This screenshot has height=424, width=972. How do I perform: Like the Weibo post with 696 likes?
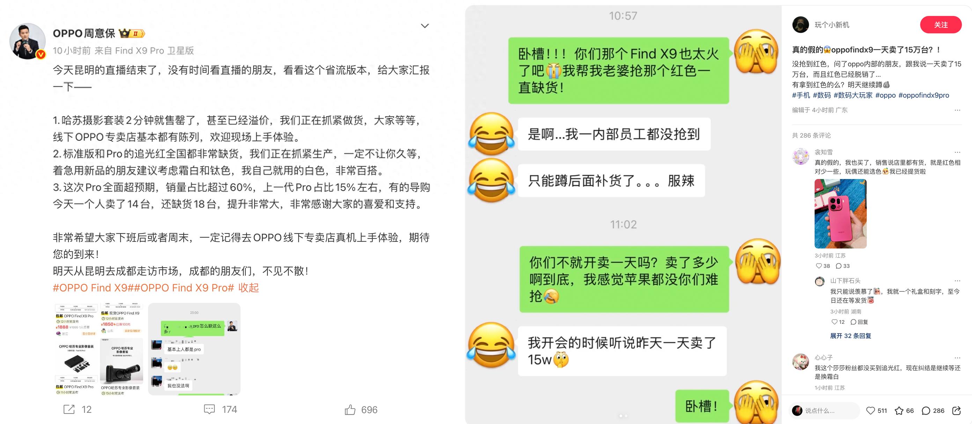pyautogui.click(x=350, y=409)
